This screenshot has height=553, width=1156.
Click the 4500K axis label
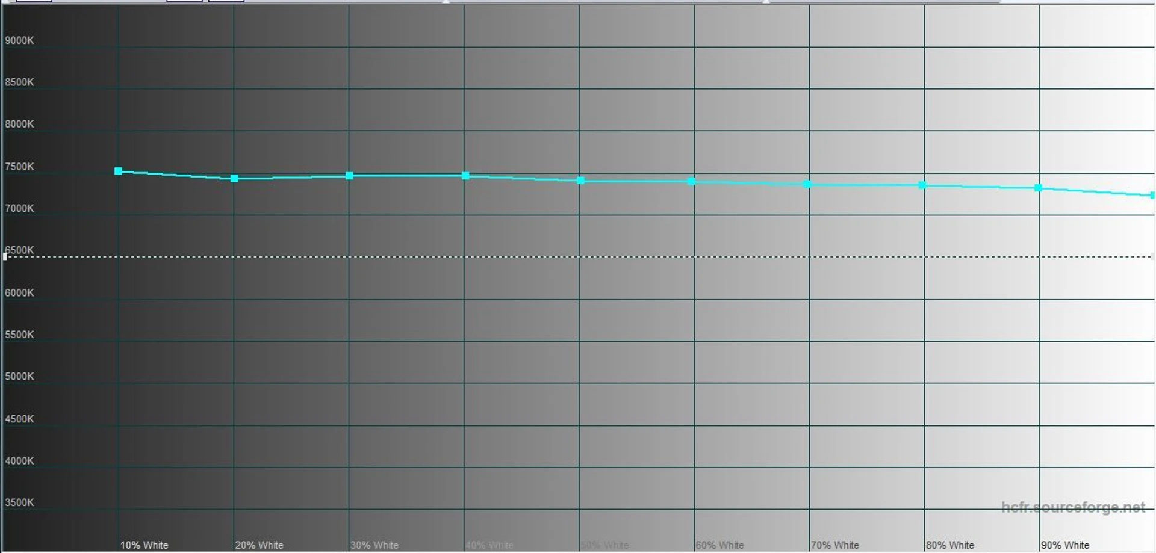[19, 419]
